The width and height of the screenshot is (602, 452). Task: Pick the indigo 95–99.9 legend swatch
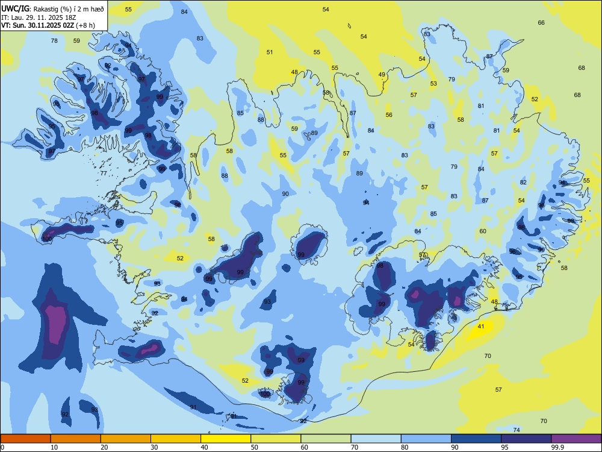coord(526,439)
